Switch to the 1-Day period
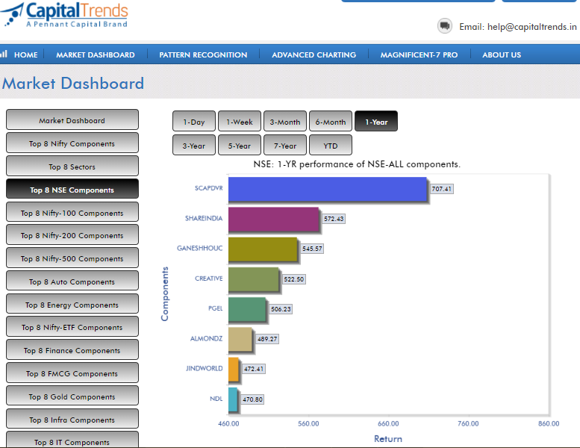This screenshot has width=580, height=448. pos(194,122)
